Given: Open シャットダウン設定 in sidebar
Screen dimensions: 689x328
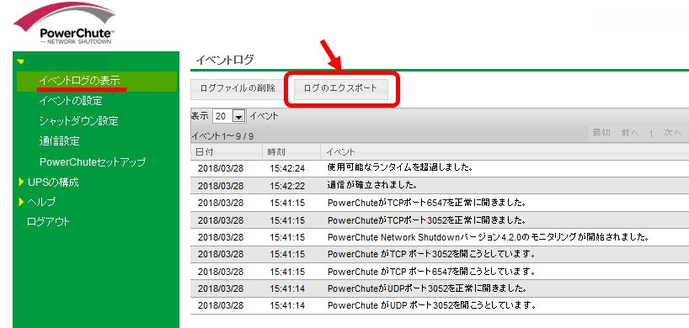Looking at the screenshot, I should tap(78, 121).
